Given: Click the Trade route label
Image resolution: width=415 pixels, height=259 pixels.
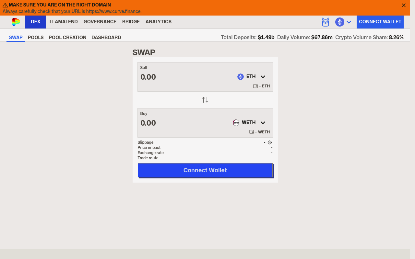Looking at the screenshot, I should coord(148,158).
